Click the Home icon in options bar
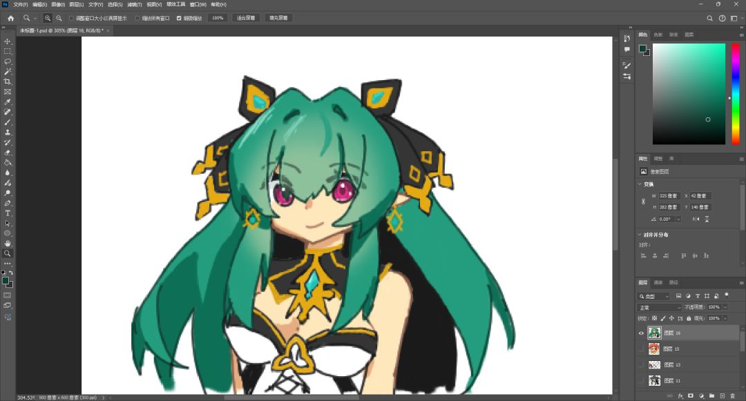 [x=10, y=18]
